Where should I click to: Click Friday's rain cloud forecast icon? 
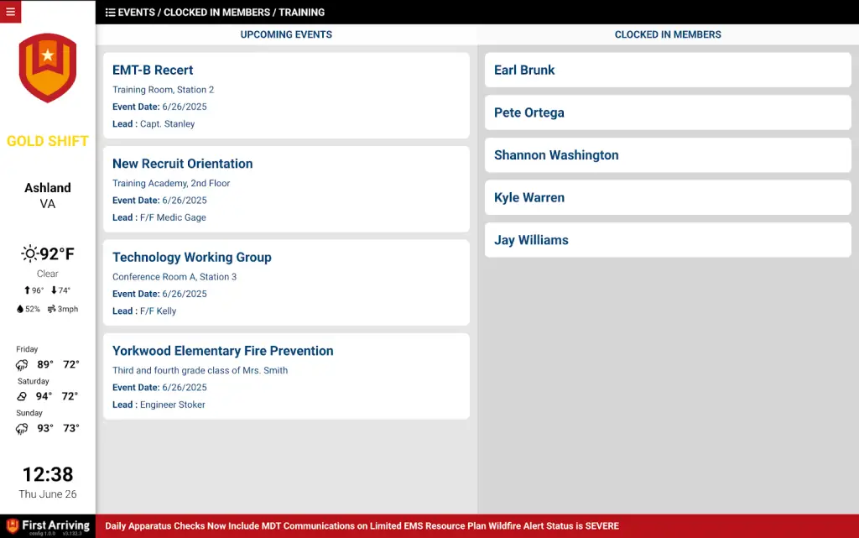click(x=22, y=365)
